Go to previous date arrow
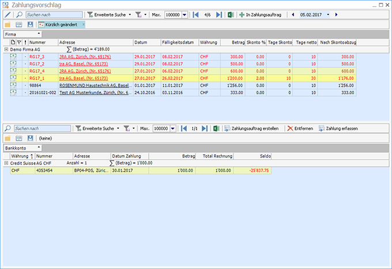Screen dimensions: 392x269 pyautogui.click(x=293, y=15)
